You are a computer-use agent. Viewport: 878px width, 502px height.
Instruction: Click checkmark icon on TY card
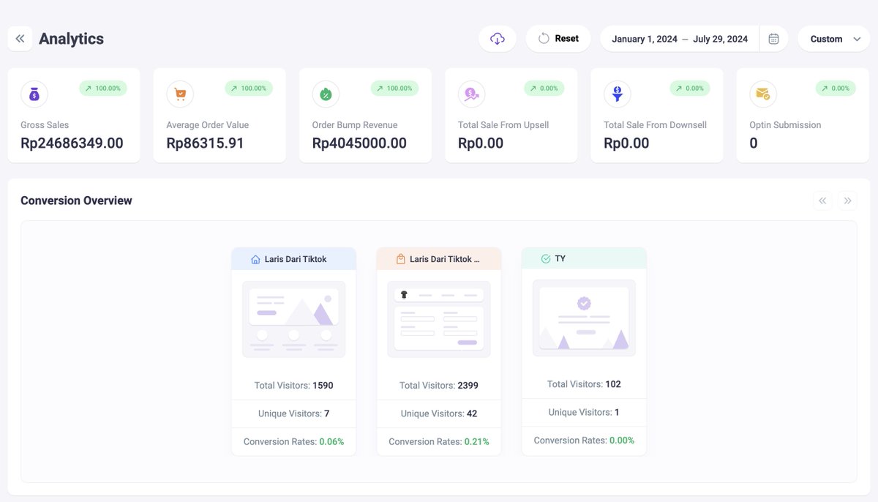pos(545,258)
